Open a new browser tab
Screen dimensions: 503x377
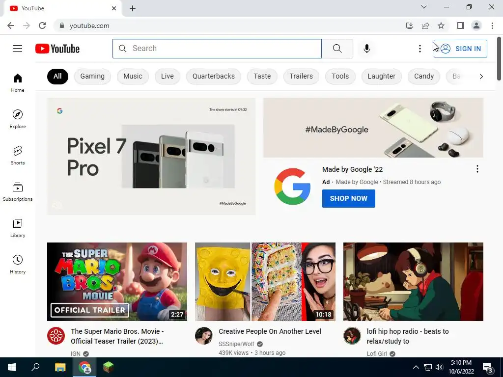pyautogui.click(x=133, y=8)
